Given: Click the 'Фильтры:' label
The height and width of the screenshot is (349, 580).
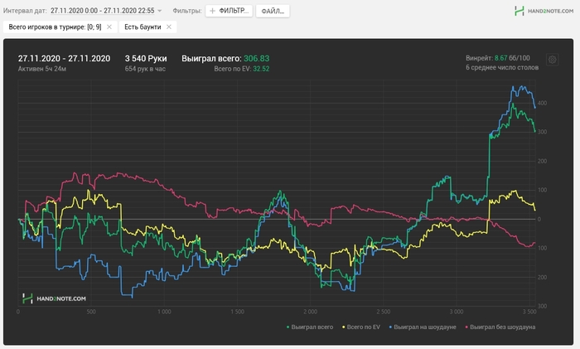Looking at the screenshot, I should (x=186, y=11).
